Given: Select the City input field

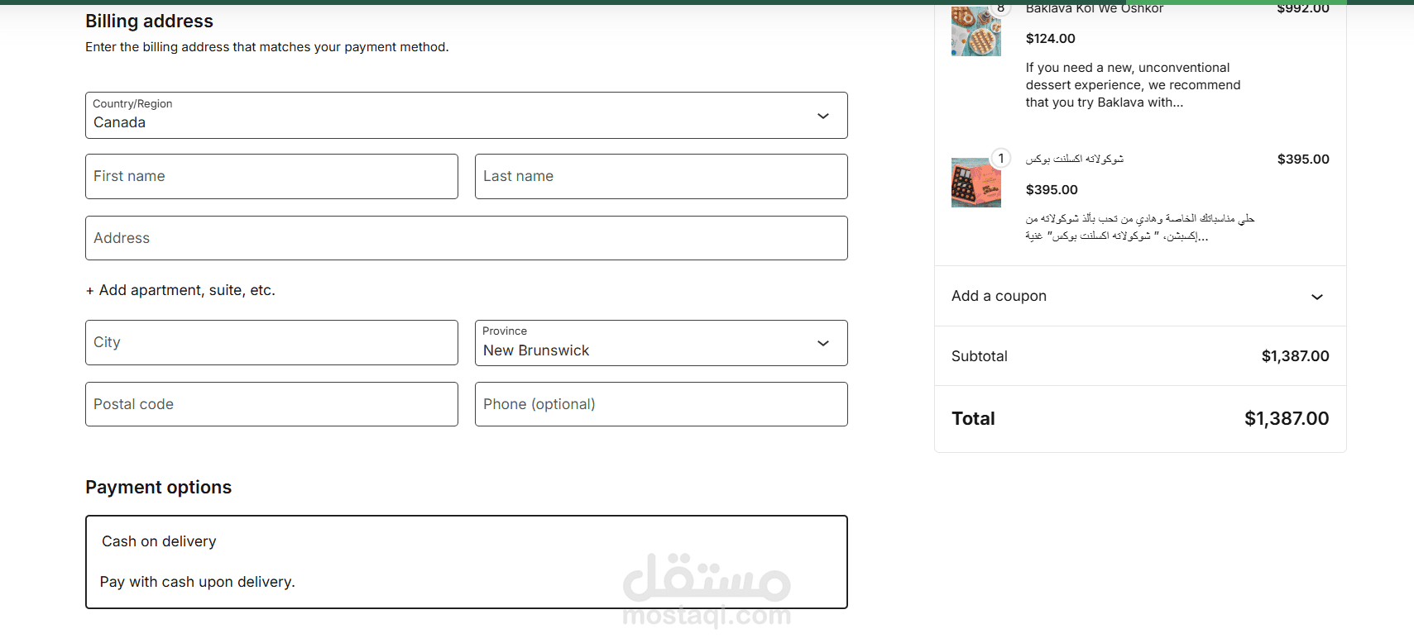Looking at the screenshot, I should [271, 342].
